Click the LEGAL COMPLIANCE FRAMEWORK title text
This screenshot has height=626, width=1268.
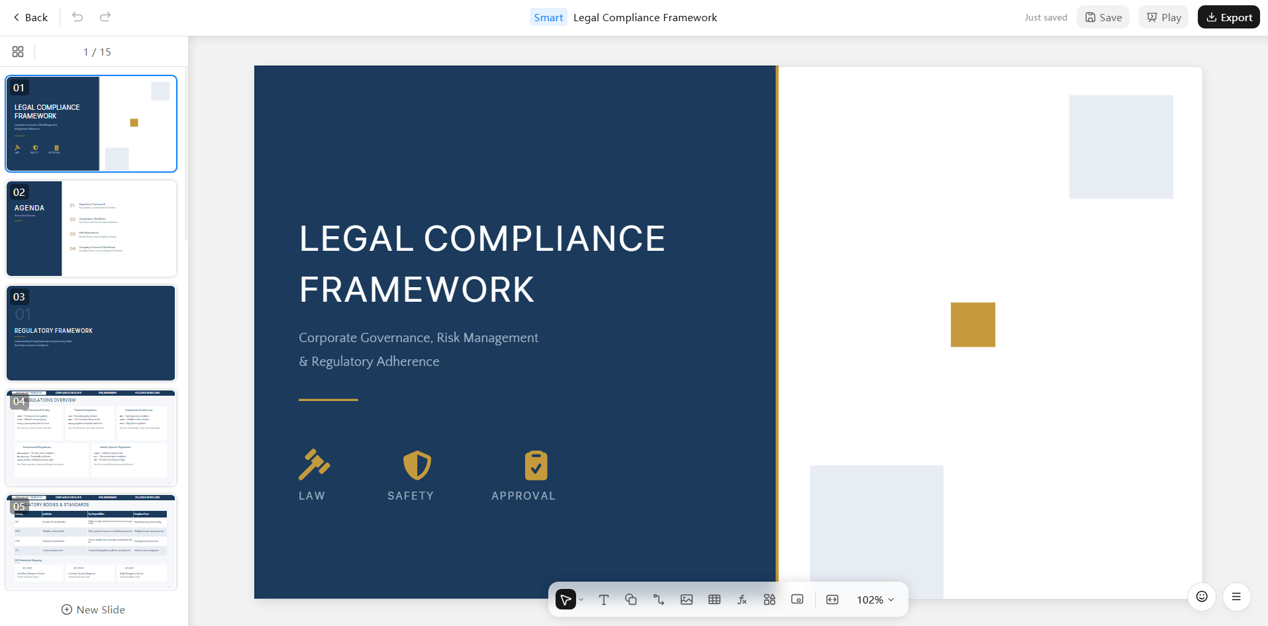(482, 263)
